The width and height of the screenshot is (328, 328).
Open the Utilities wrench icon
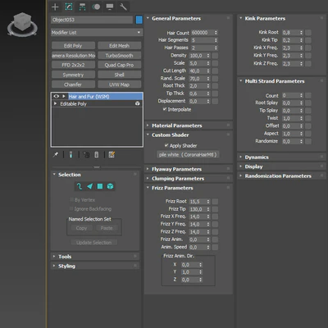pyautogui.click(x=123, y=7)
